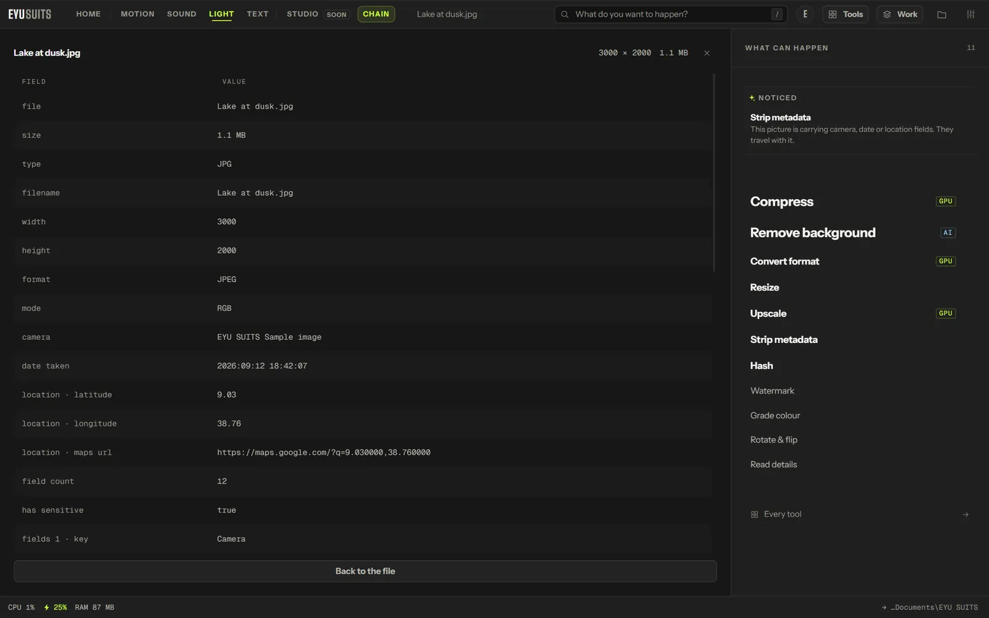Choose the Compress action

tap(781, 201)
